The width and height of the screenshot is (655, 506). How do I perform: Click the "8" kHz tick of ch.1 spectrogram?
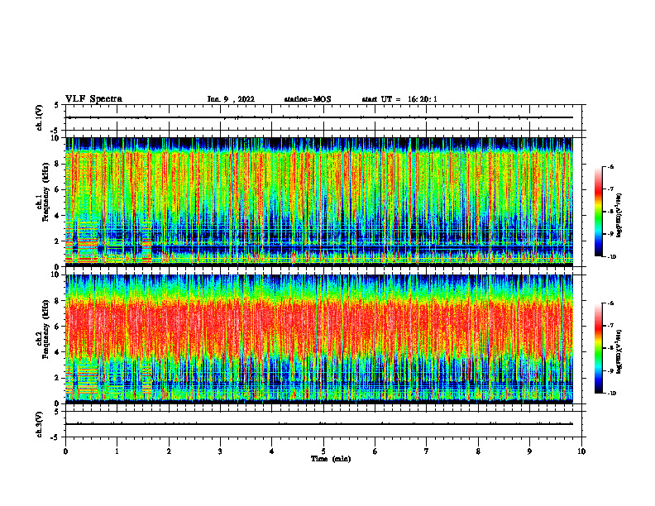(57, 164)
